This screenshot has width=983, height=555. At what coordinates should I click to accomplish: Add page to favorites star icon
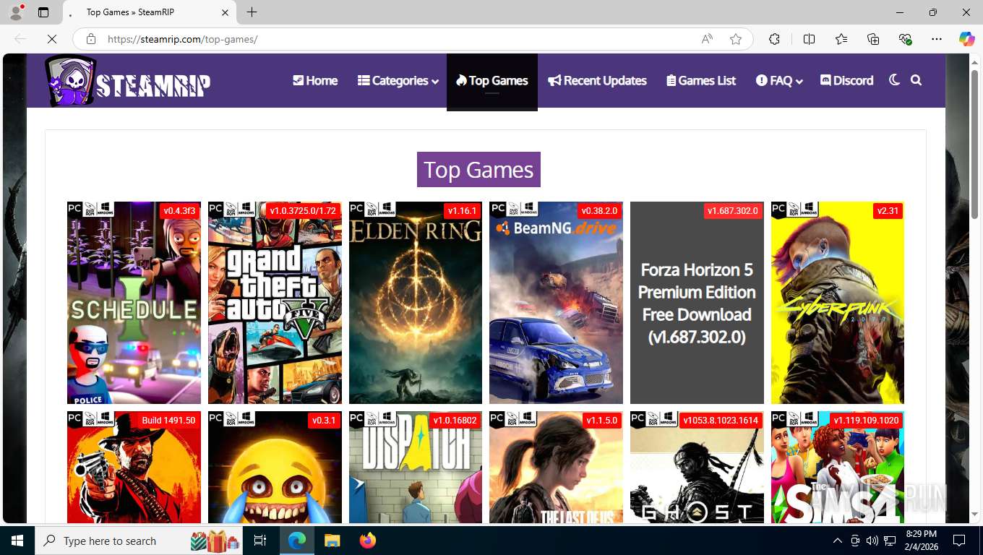(736, 39)
